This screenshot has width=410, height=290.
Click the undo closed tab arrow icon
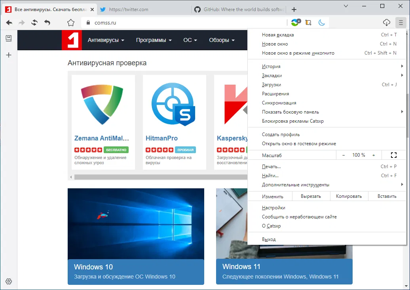[47, 23]
